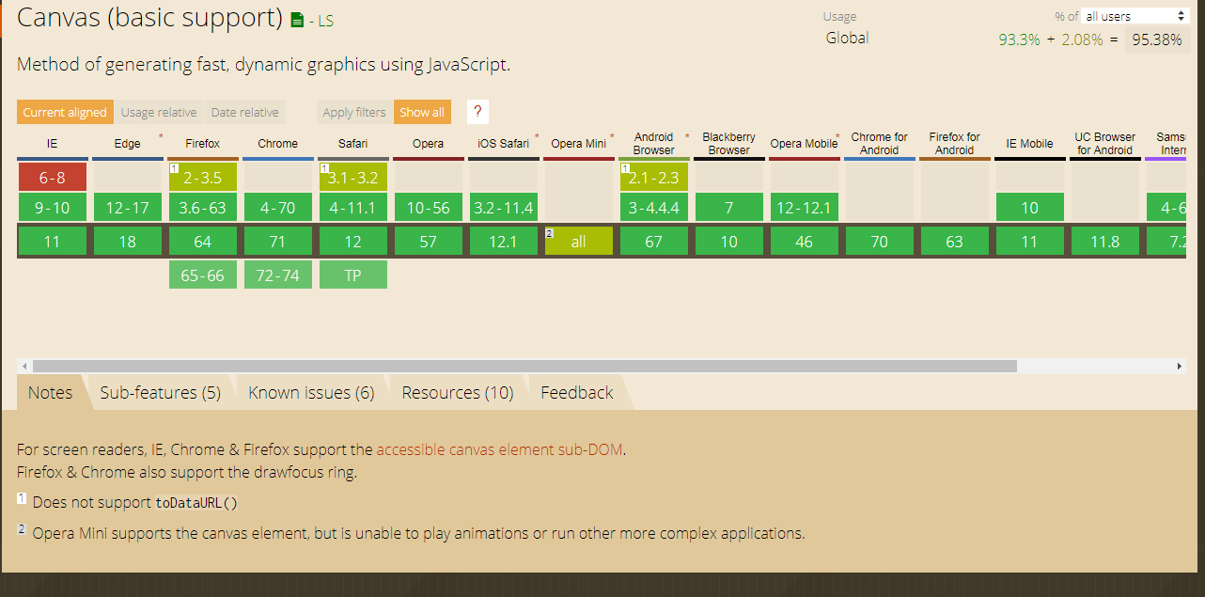Click the IE 9-10 version cell

pos(52,208)
